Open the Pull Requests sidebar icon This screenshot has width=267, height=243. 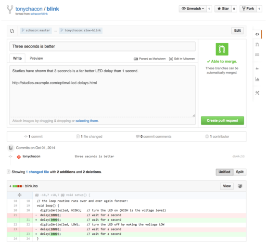(257, 45)
